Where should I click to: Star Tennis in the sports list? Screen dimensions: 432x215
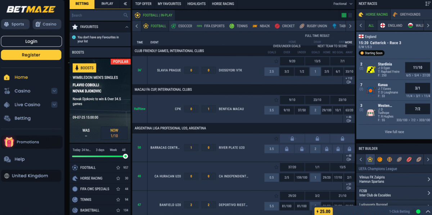[x=118, y=200]
